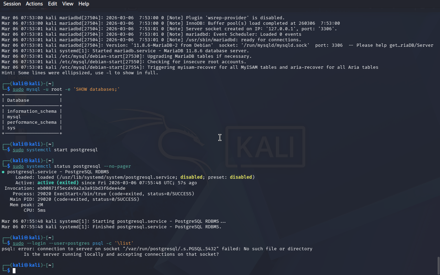This screenshot has height=275, width=440.
Task: Open the Edit menu
Action: pyautogui.click(x=53, y=4)
